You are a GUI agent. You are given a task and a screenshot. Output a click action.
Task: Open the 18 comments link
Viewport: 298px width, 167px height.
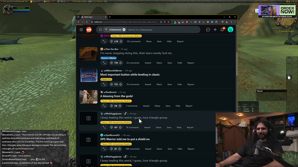tap(132, 128)
